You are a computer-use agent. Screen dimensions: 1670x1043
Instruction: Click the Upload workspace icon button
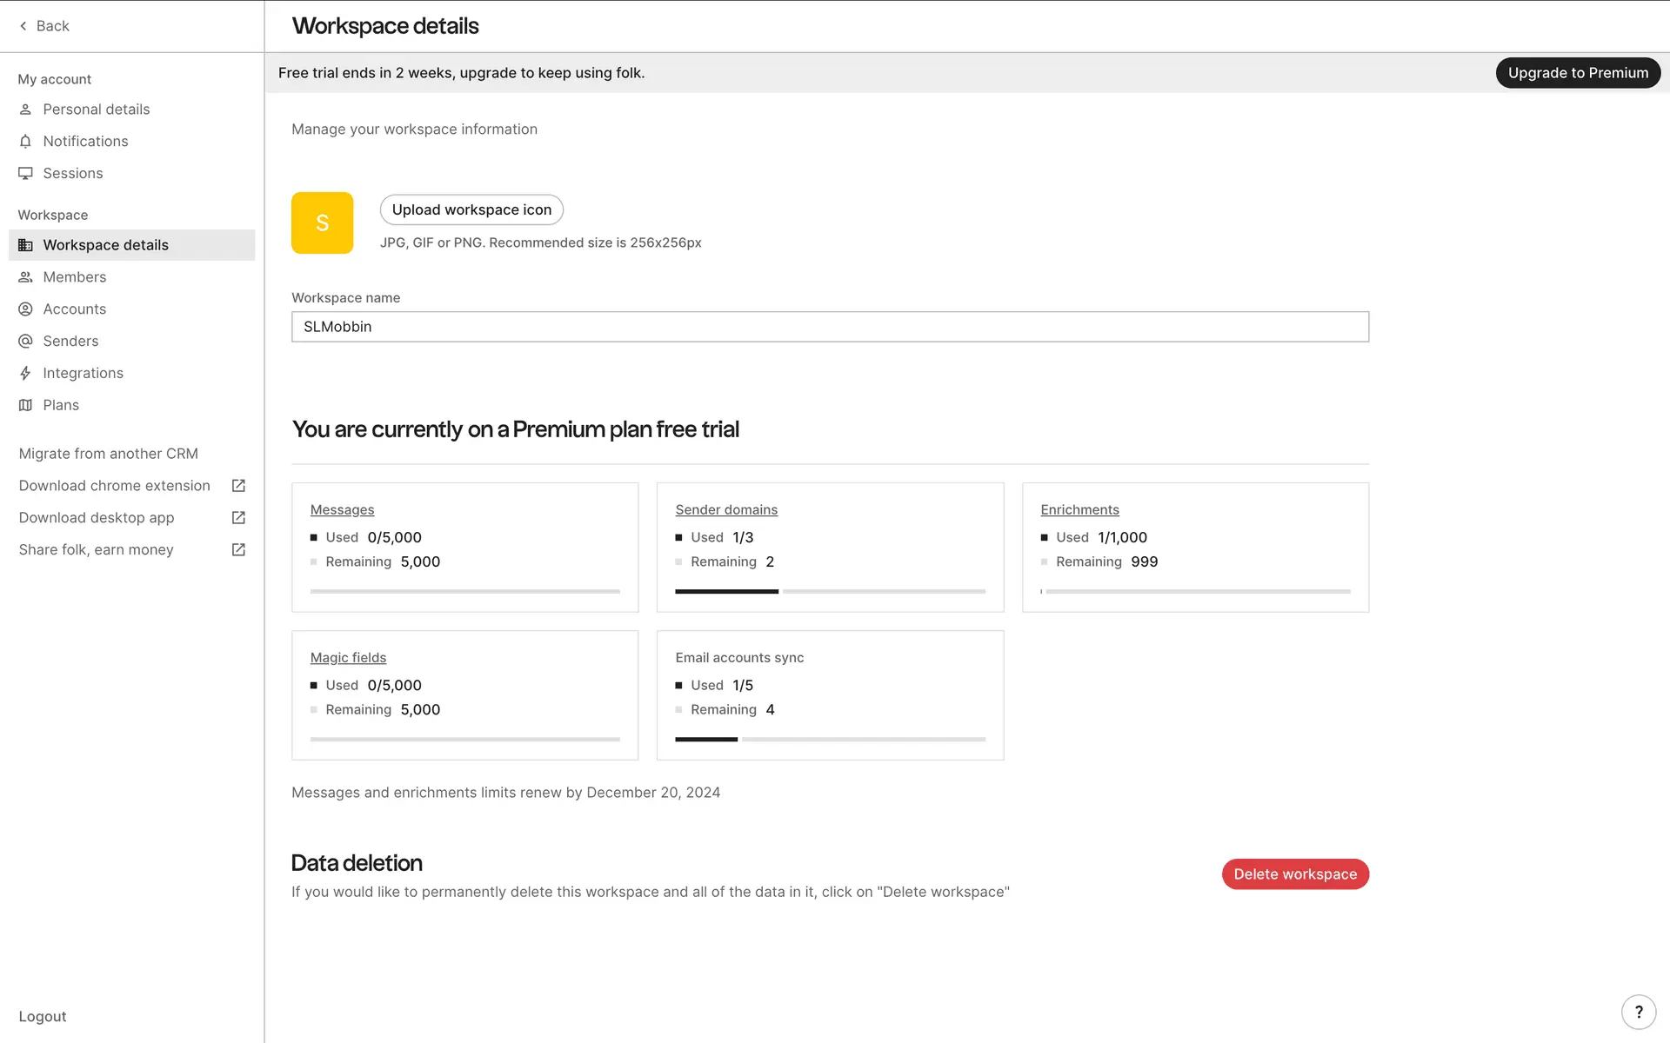coord(471,210)
